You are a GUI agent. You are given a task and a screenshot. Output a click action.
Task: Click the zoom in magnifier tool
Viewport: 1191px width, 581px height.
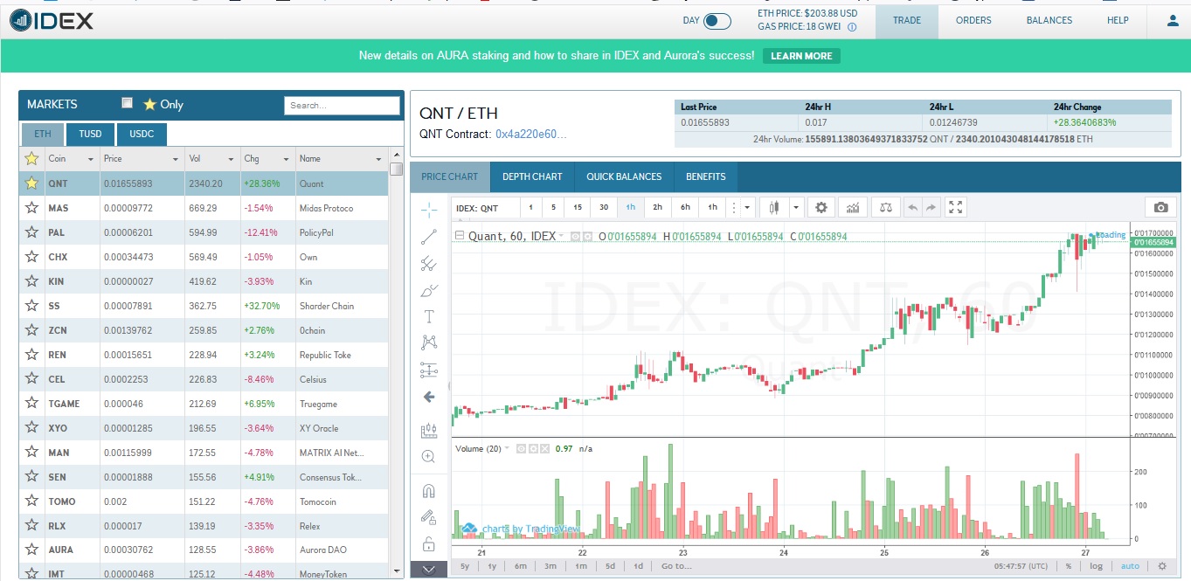coord(428,456)
